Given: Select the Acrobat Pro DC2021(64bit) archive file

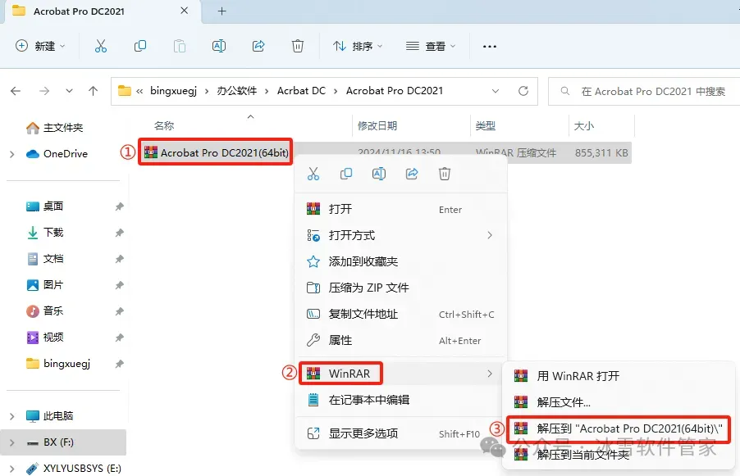Looking at the screenshot, I should click(x=216, y=152).
